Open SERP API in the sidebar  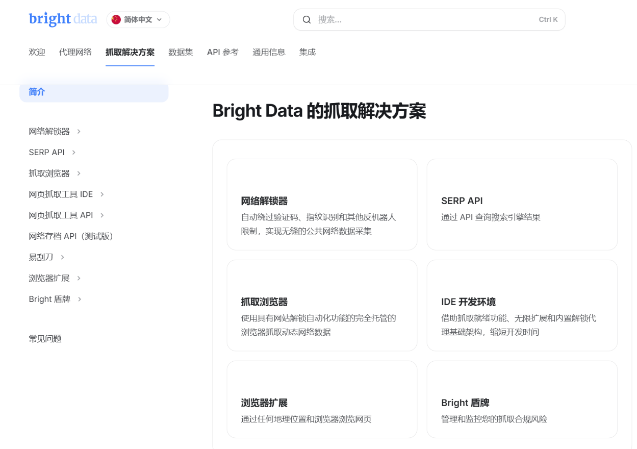click(x=47, y=153)
